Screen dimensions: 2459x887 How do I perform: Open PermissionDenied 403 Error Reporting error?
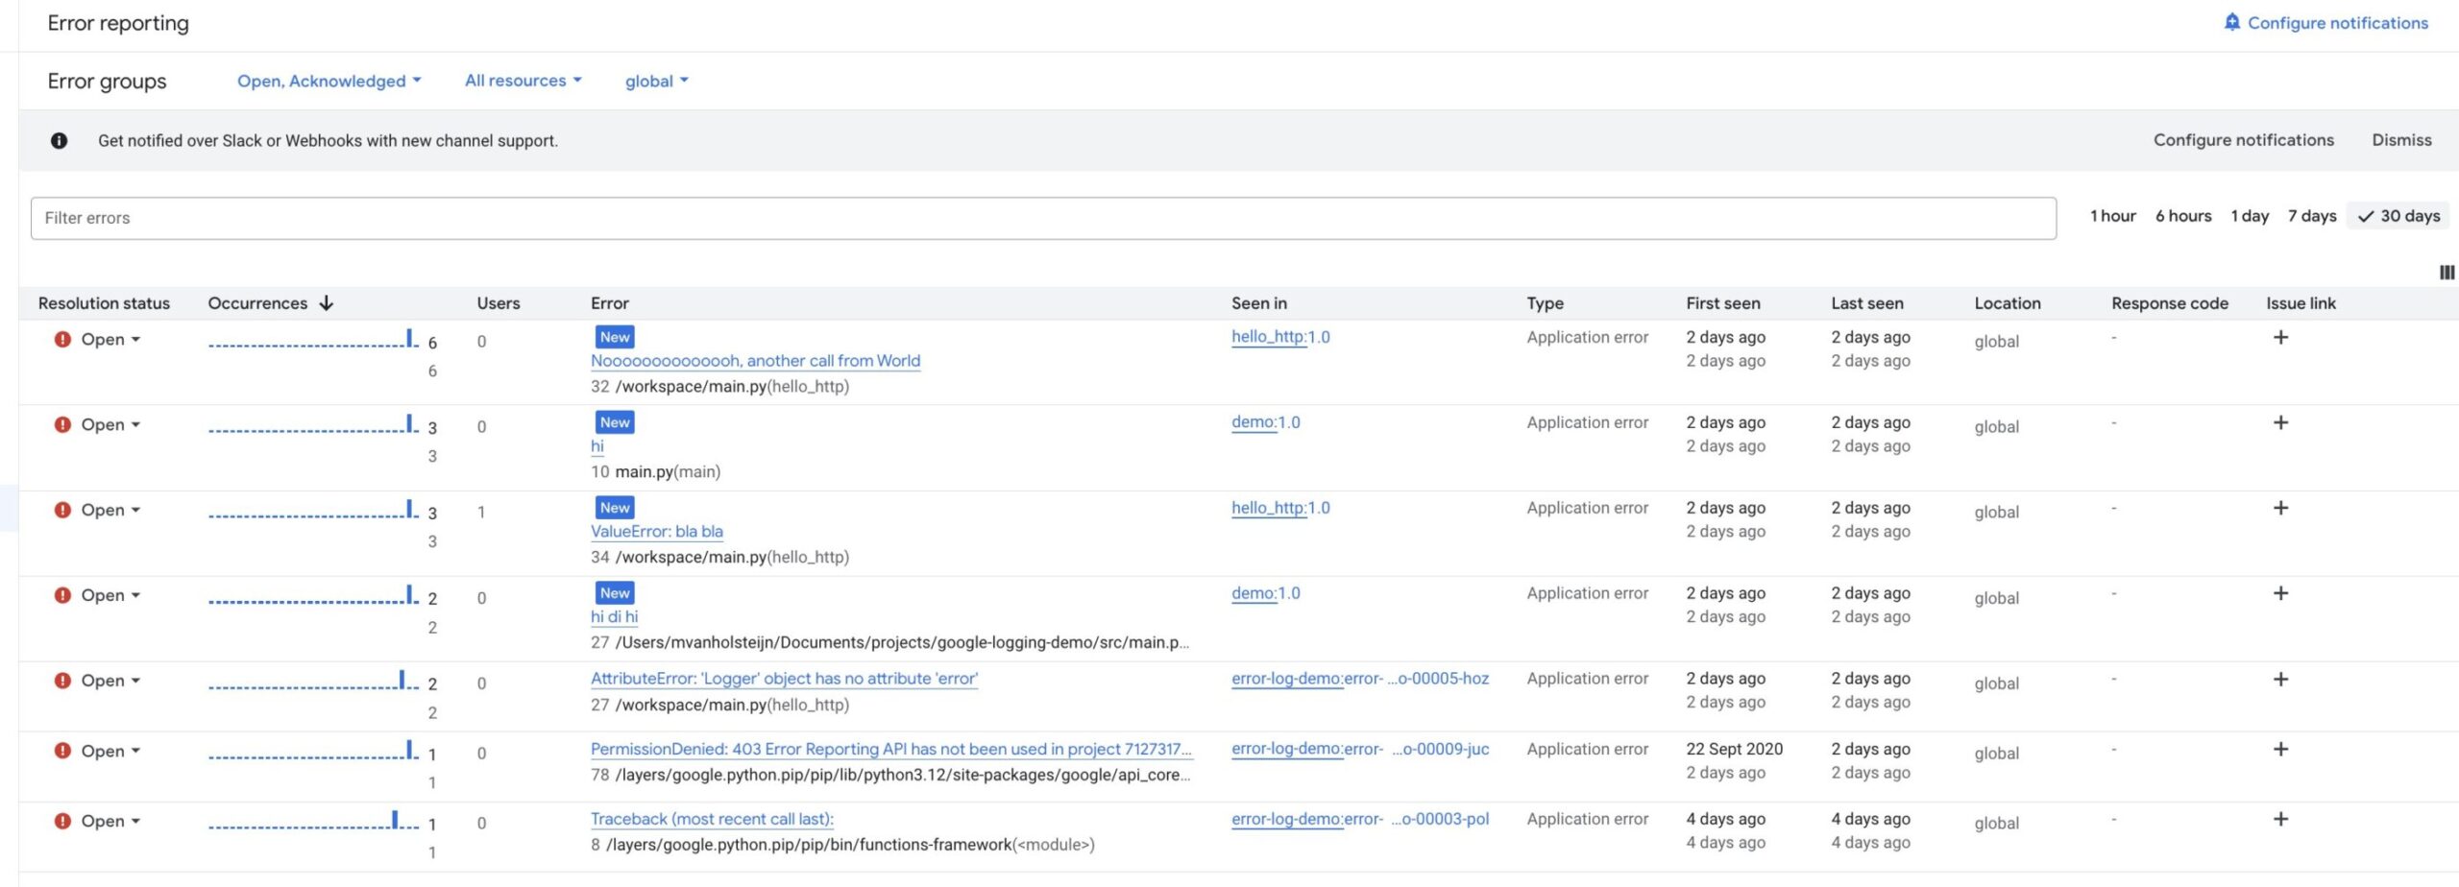click(x=891, y=749)
